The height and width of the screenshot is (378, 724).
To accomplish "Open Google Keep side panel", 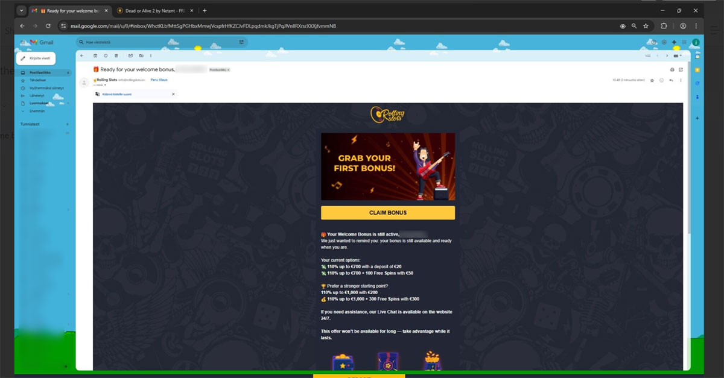I will [697, 70].
